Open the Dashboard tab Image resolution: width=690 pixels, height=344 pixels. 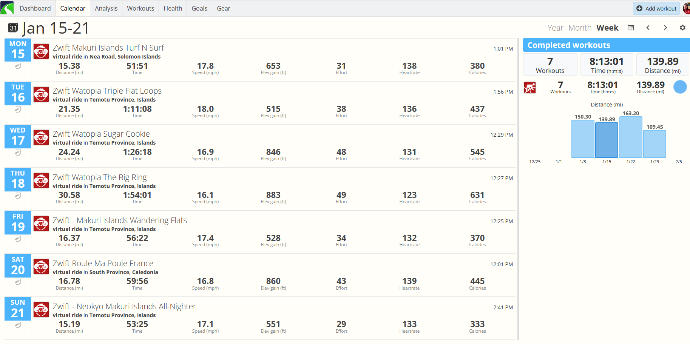coord(35,8)
